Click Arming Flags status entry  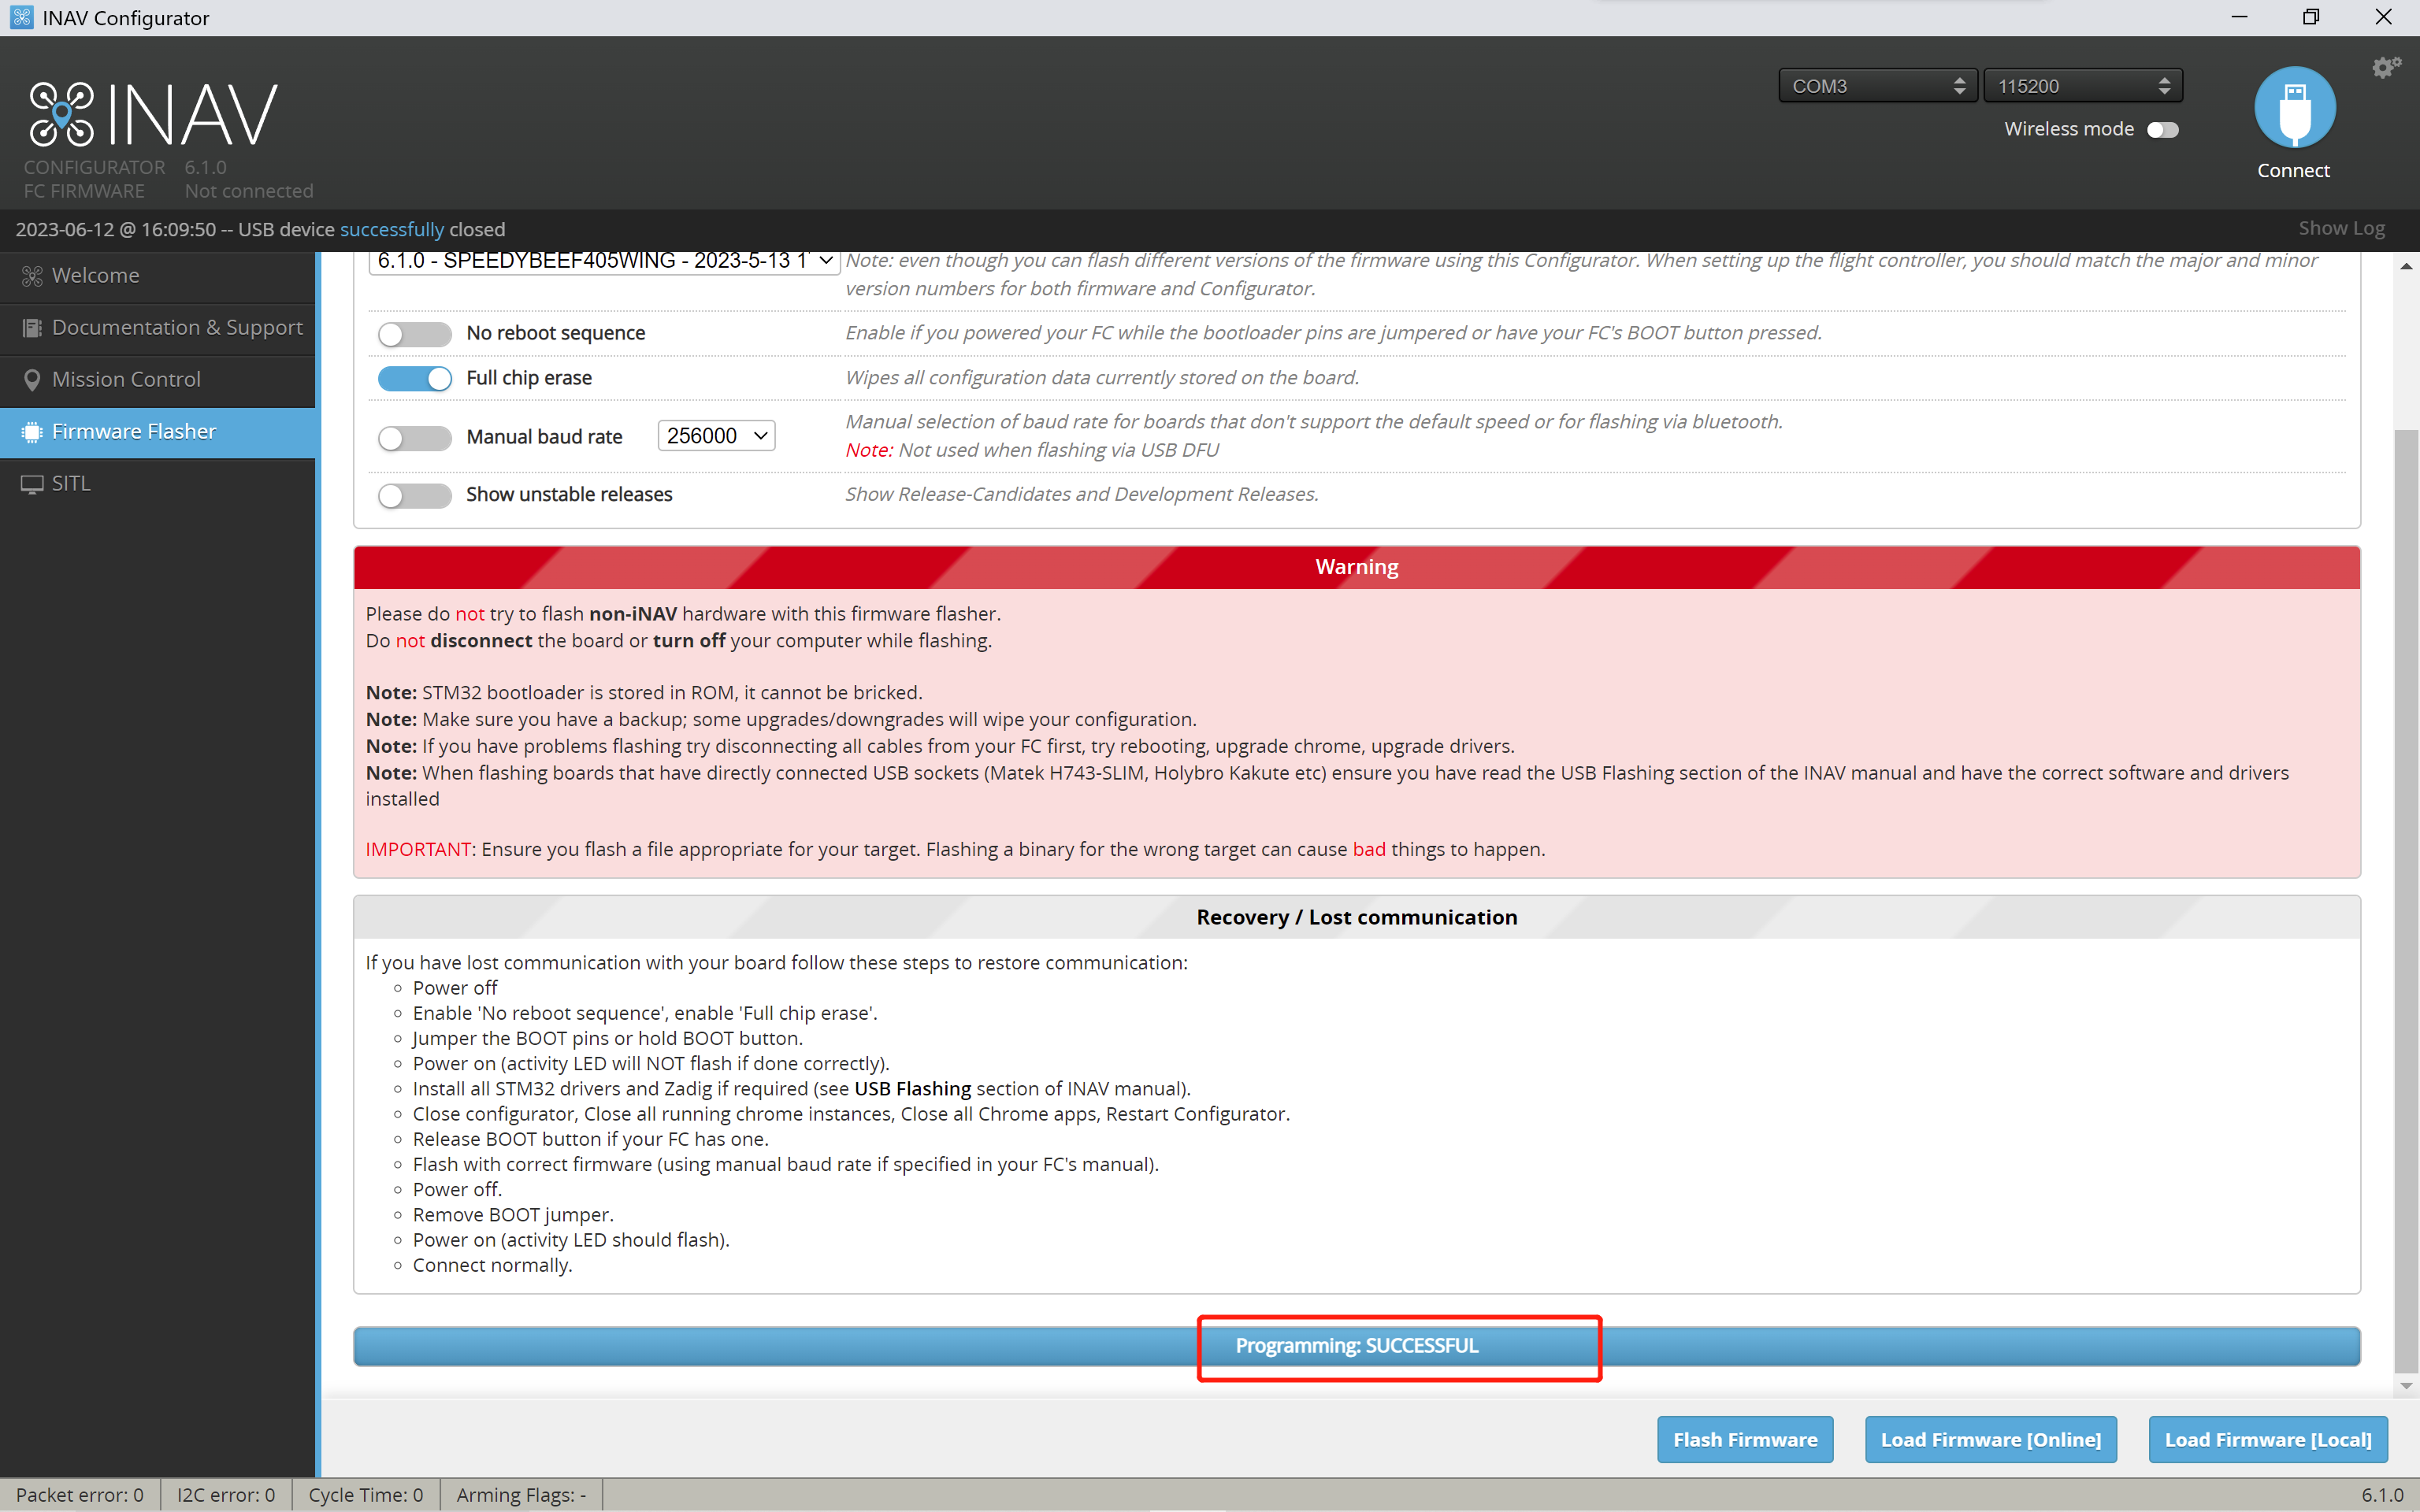pyautogui.click(x=521, y=1495)
